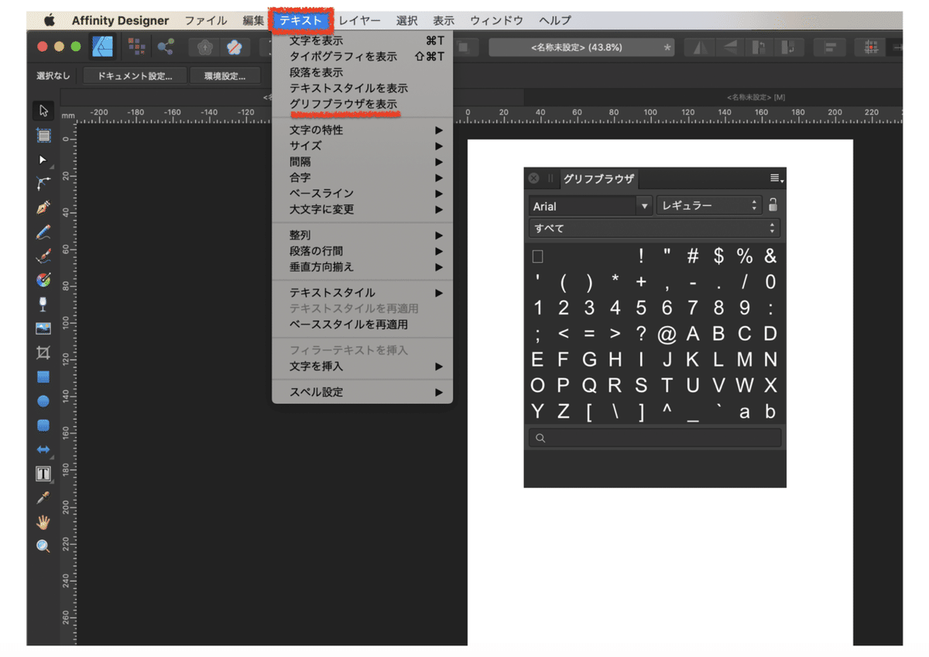
Task: Select the Transparency tool wine glass
Action: click(x=44, y=304)
